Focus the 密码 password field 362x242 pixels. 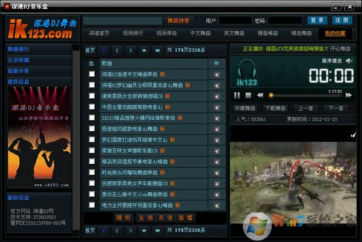(285, 20)
